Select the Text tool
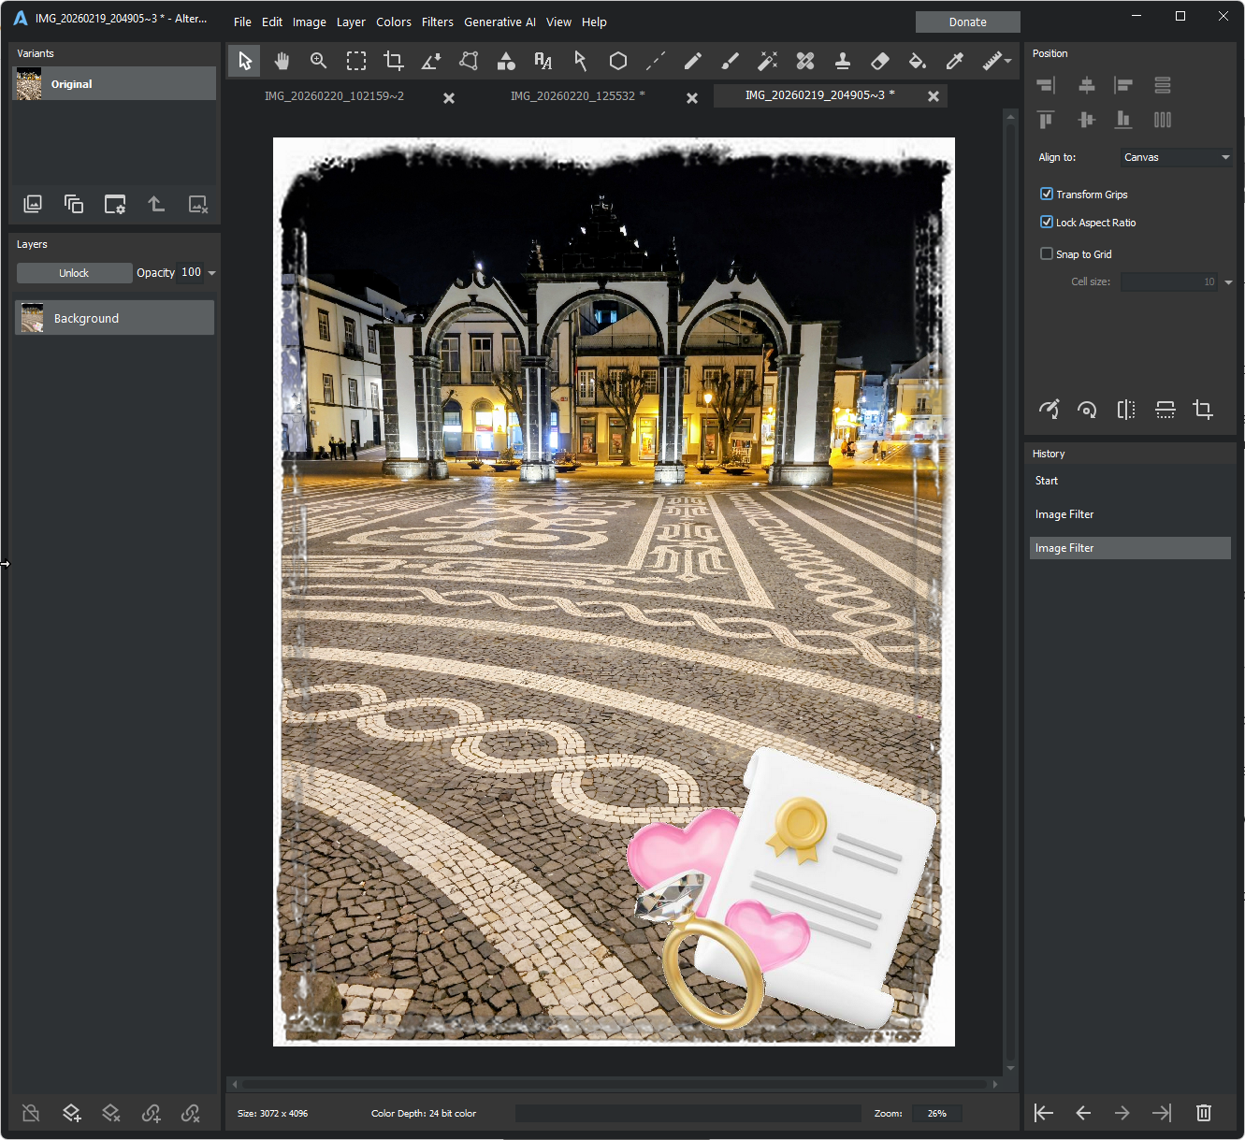 543,62
